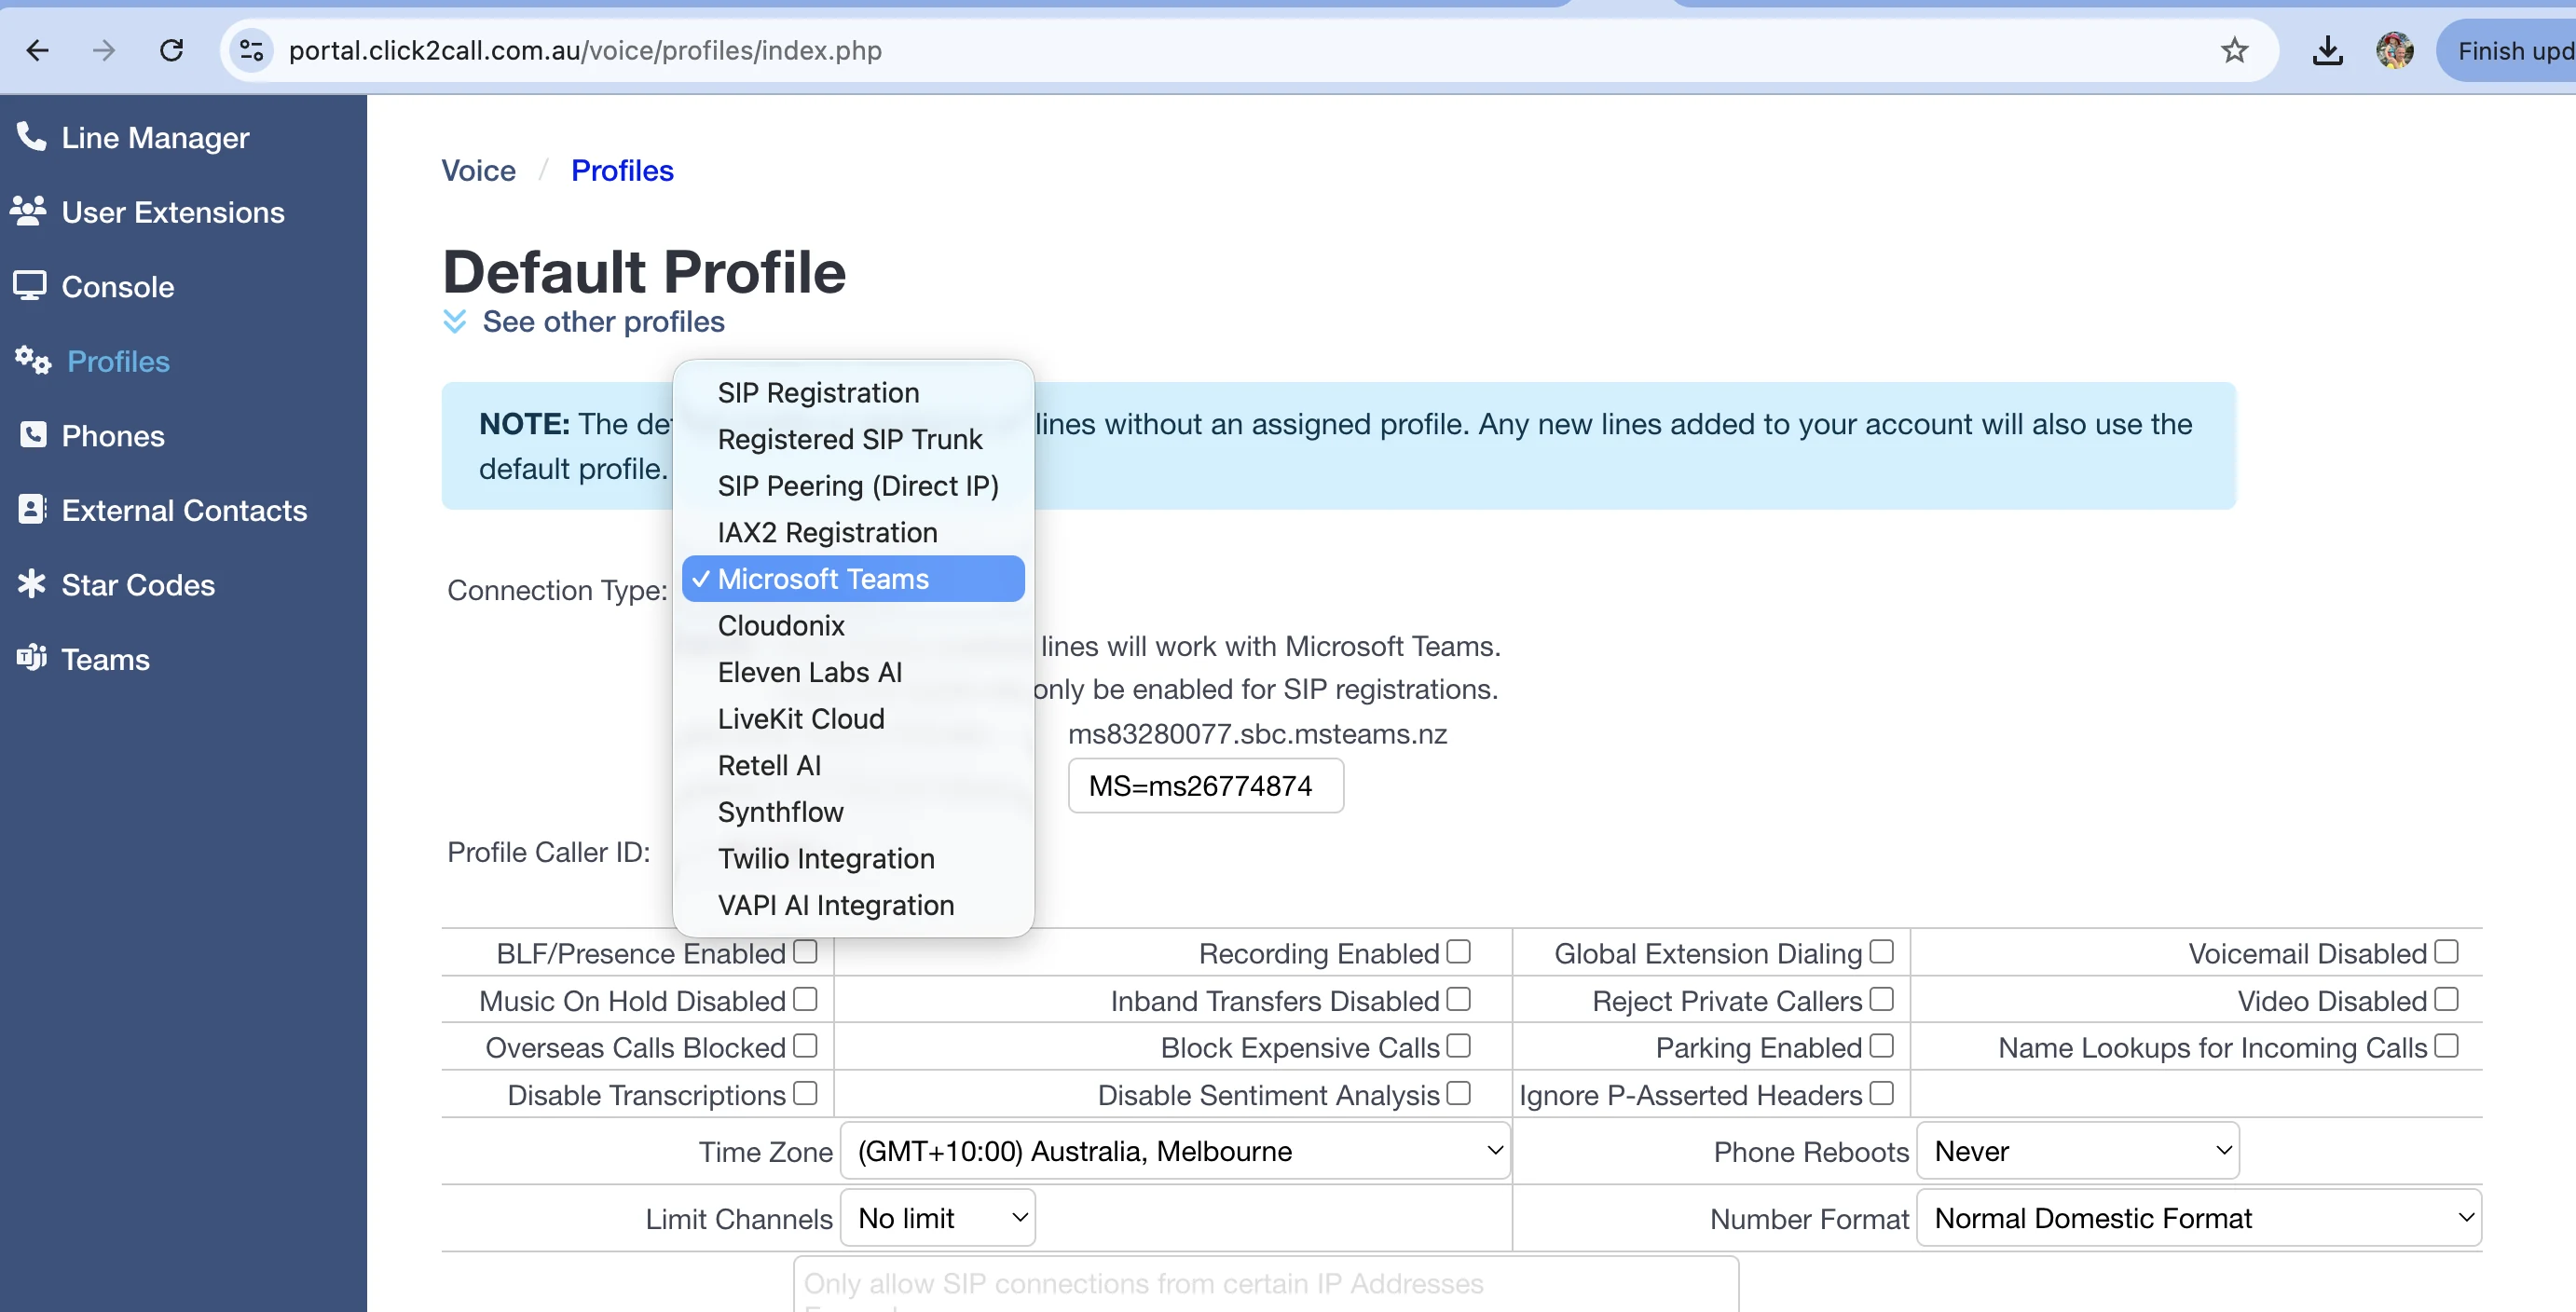
Task: Click the browser back arrow
Action: pyautogui.click(x=38, y=51)
